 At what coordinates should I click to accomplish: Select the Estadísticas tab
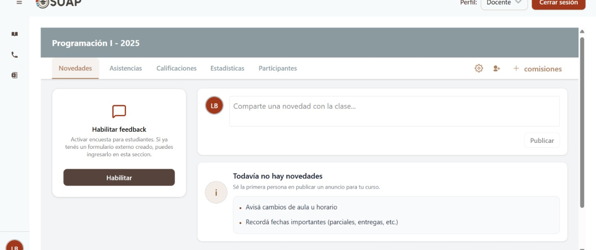(227, 68)
